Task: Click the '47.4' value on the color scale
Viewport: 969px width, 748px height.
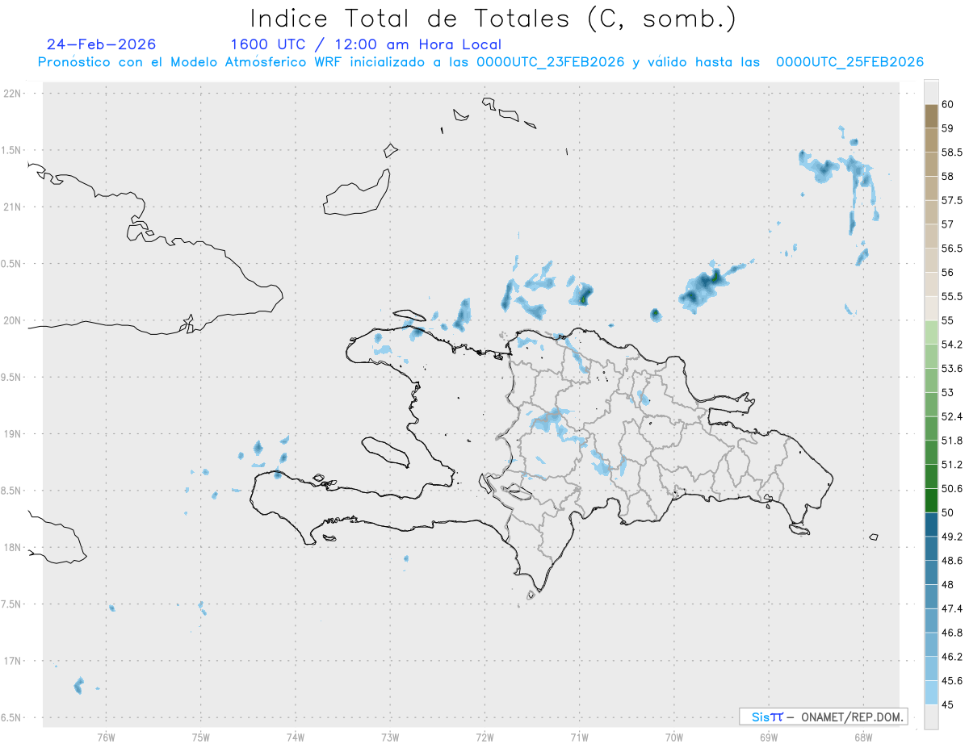Action: [952, 608]
